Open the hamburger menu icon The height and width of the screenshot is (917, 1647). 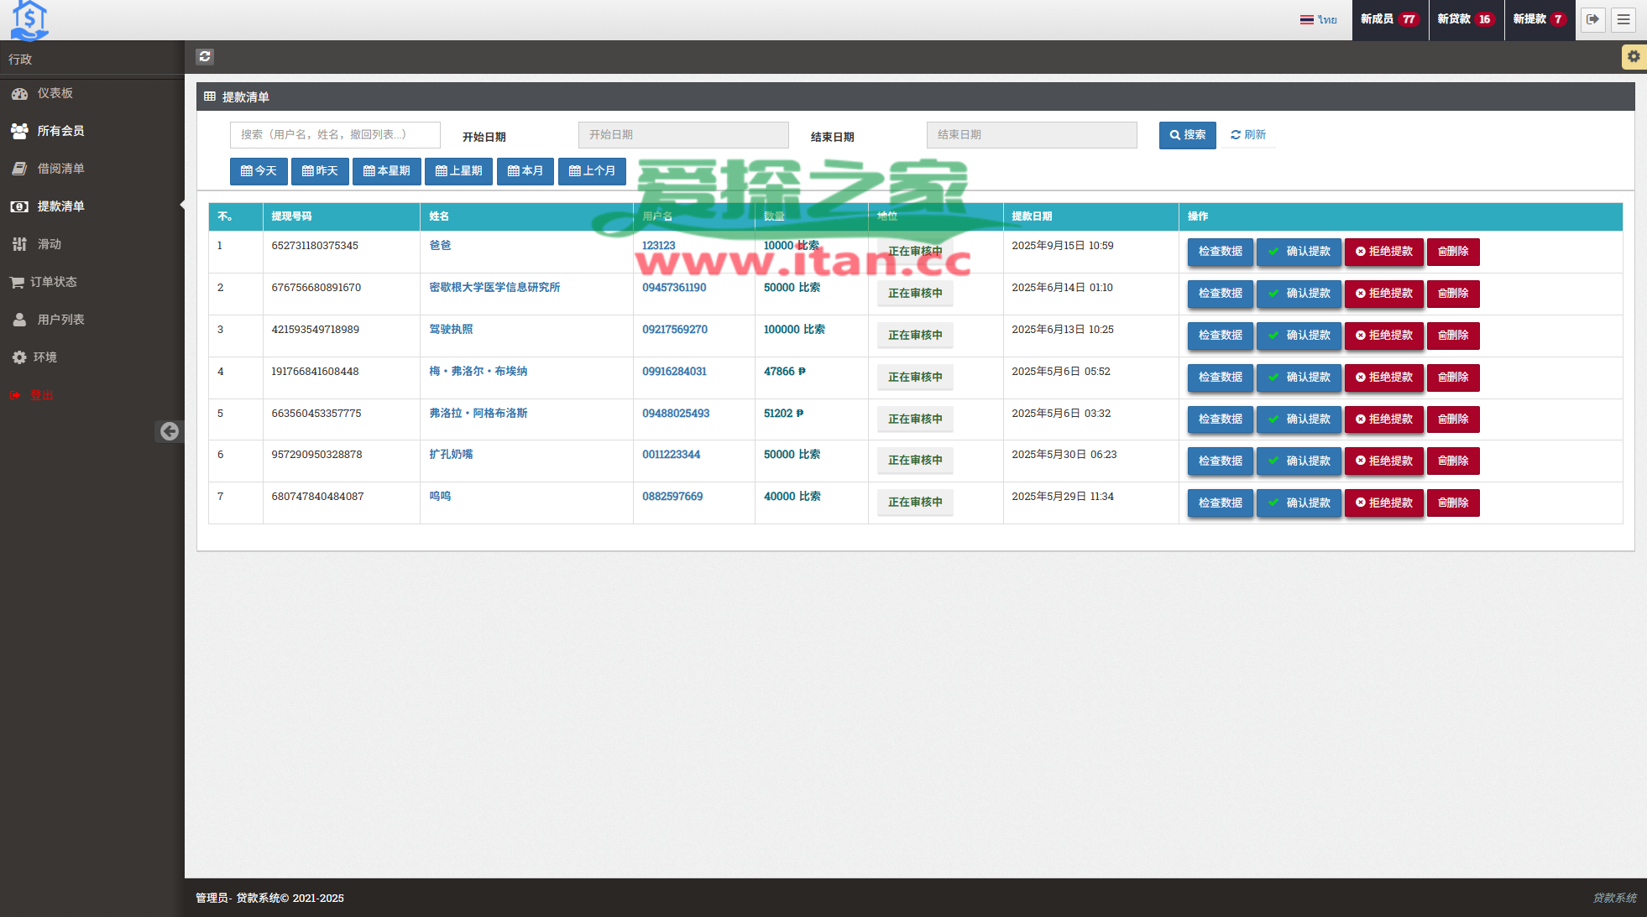(x=1623, y=19)
